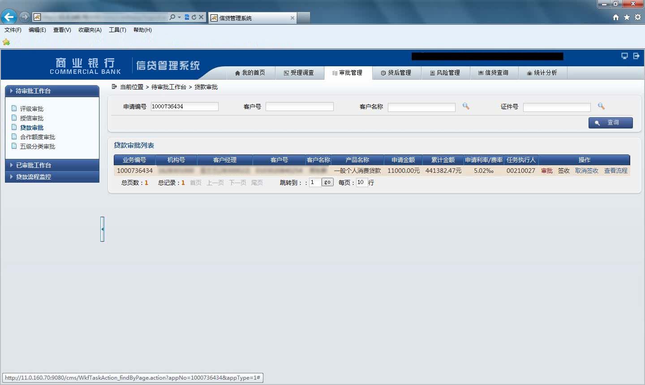
Task: Click the 一般个人消费贷款 product cell
Action: pyautogui.click(x=357, y=171)
